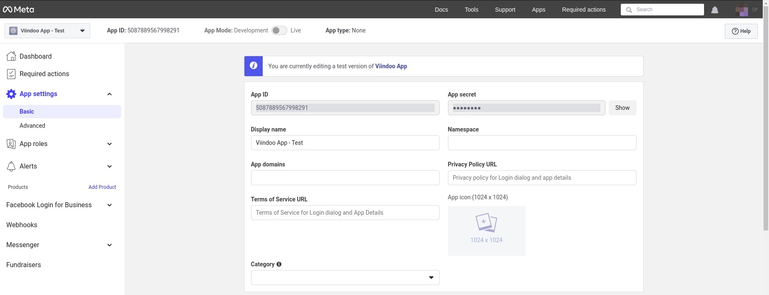Image resolution: width=769 pixels, height=295 pixels.
Task: Expand Facebook Login for Business
Action: 110,205
